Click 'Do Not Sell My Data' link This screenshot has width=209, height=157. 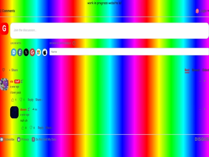click(44, 140)
